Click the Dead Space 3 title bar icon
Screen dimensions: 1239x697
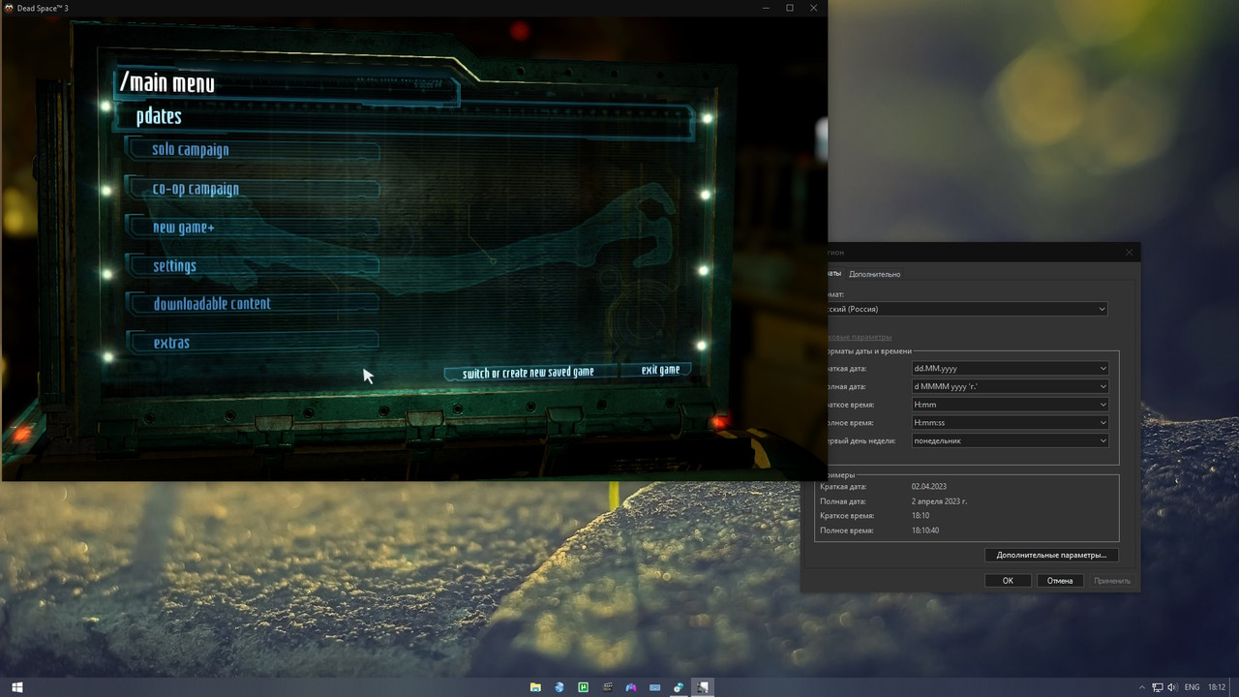coord(9,8)
